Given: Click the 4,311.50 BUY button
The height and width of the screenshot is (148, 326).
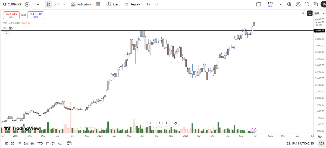Looking at the screenshot, I should [x=36, y=15].
